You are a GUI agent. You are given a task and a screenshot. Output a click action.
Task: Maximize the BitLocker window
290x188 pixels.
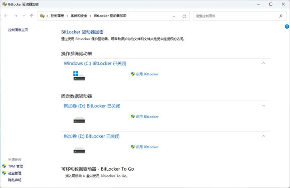coord(271,4)
